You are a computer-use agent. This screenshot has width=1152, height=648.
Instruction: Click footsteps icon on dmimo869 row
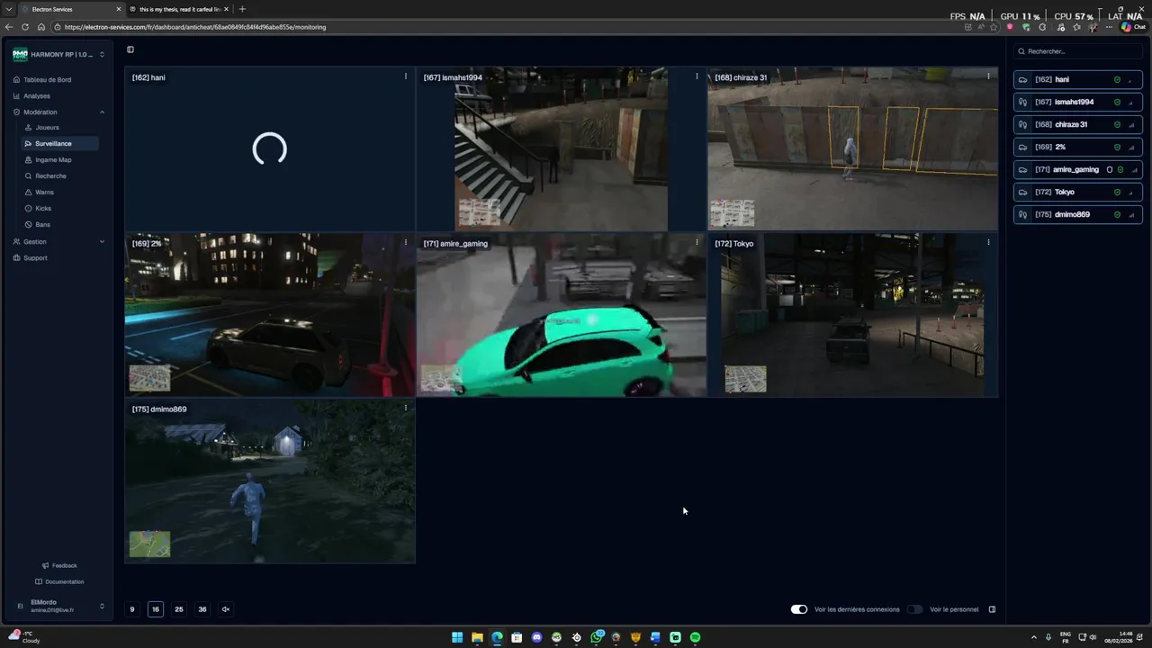tap(1023, 214)
